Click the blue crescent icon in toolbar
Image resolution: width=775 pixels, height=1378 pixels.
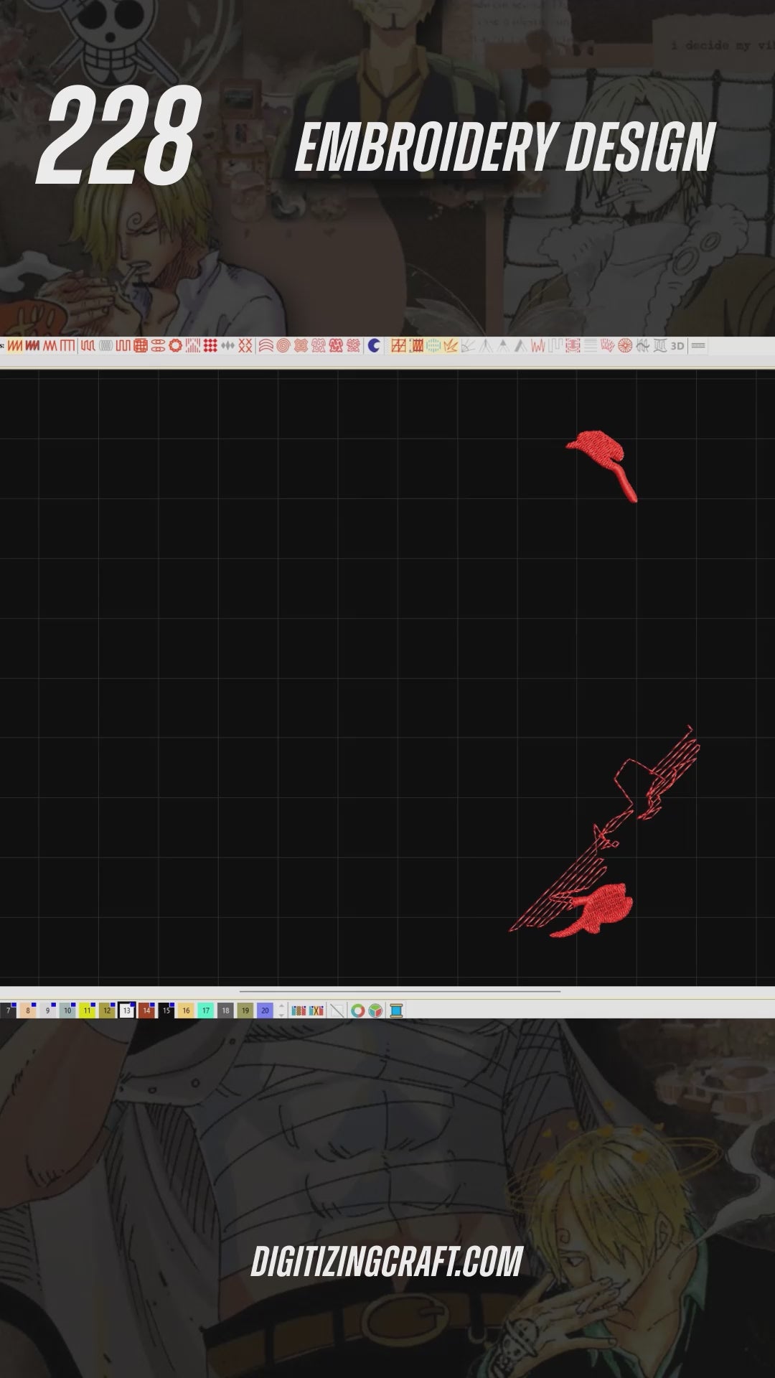click(374, 346)
